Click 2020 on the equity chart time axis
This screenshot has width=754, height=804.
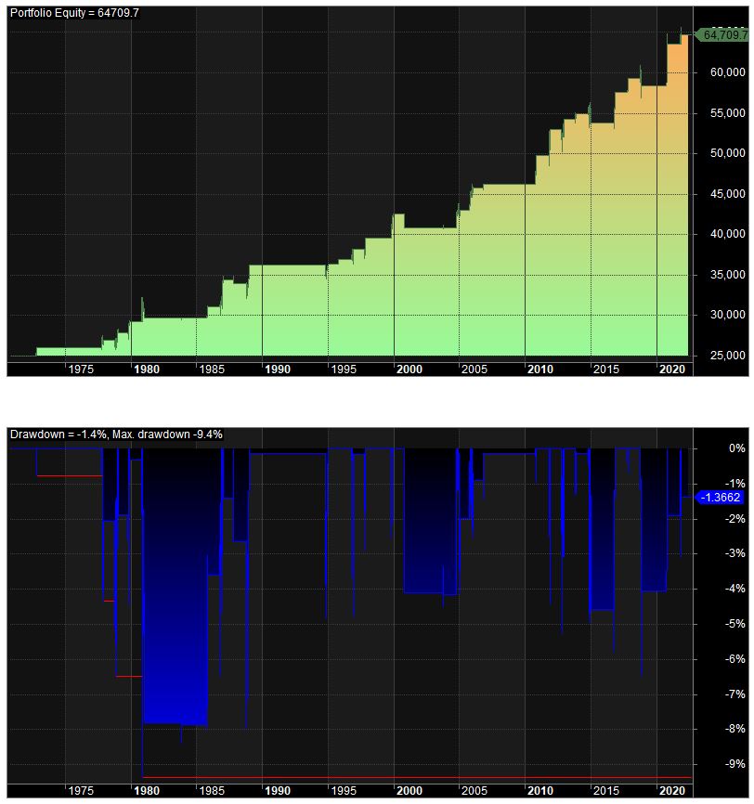[672, 370]
